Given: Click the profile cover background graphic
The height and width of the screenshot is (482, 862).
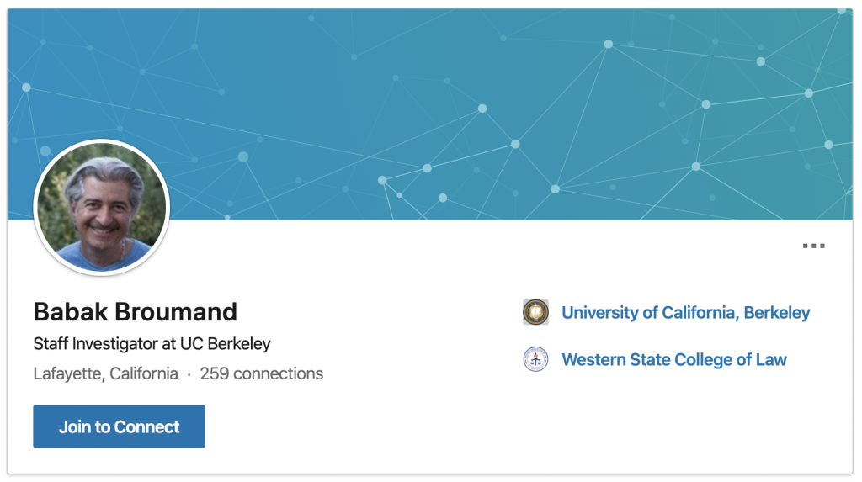Looking at the screenshot, I should coord(505,109).
